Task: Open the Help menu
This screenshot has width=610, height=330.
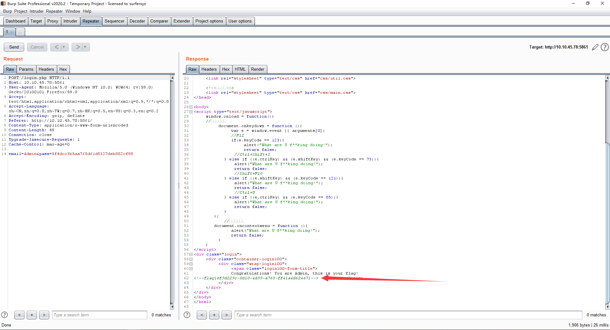Action: (x=87, y=11)
